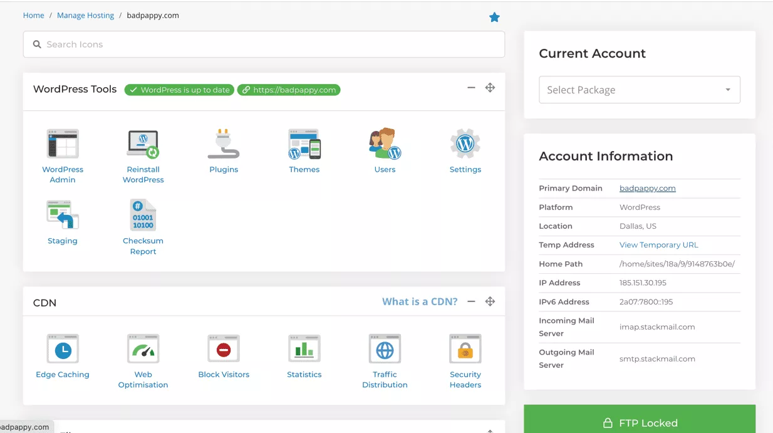773x433 pixels.
Task: Click the Platform value WordPress
Action: point(640,207)
